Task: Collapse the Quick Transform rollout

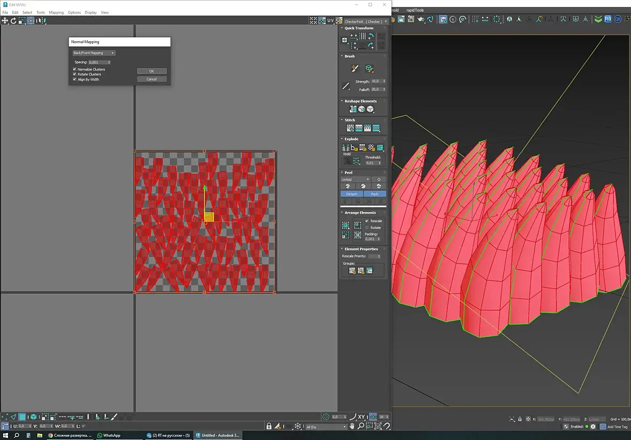Action: coord(342,28)
